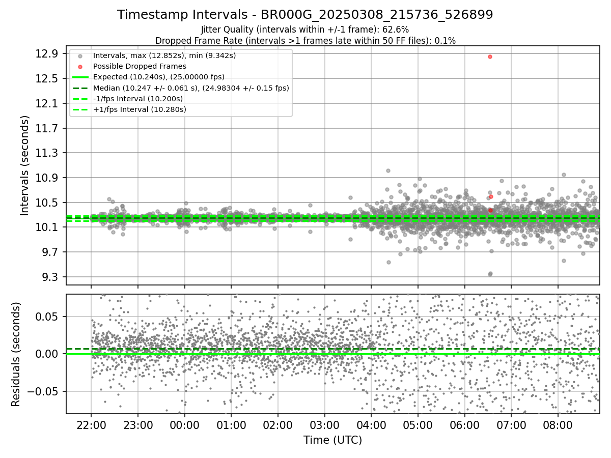Click the '10.9' y-axis tick label
This screenshot has width=611, height=458.
[48, 178]
